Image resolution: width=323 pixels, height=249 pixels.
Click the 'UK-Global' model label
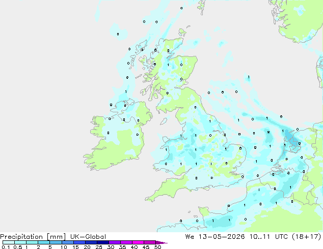[x=88, y=237]
